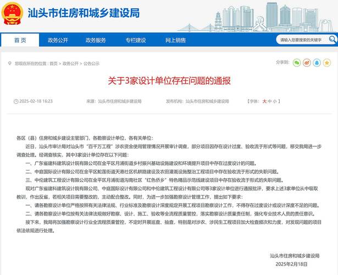This screenshot has width=338, height=275.
Task: Share to Qzone star icon
Action: 327,63
